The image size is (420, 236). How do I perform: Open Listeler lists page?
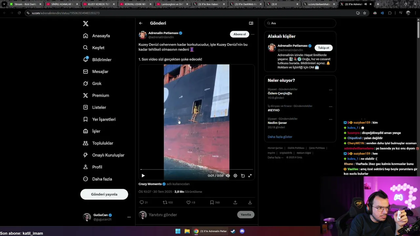point(94,108)
